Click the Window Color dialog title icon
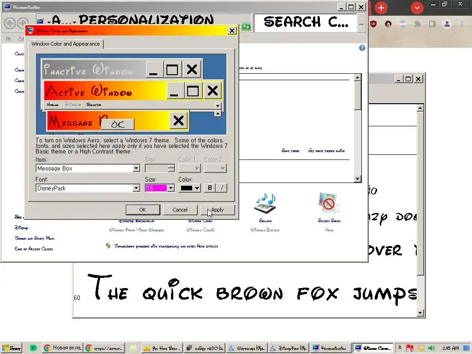472x354 pixels. tap(30, 30)
